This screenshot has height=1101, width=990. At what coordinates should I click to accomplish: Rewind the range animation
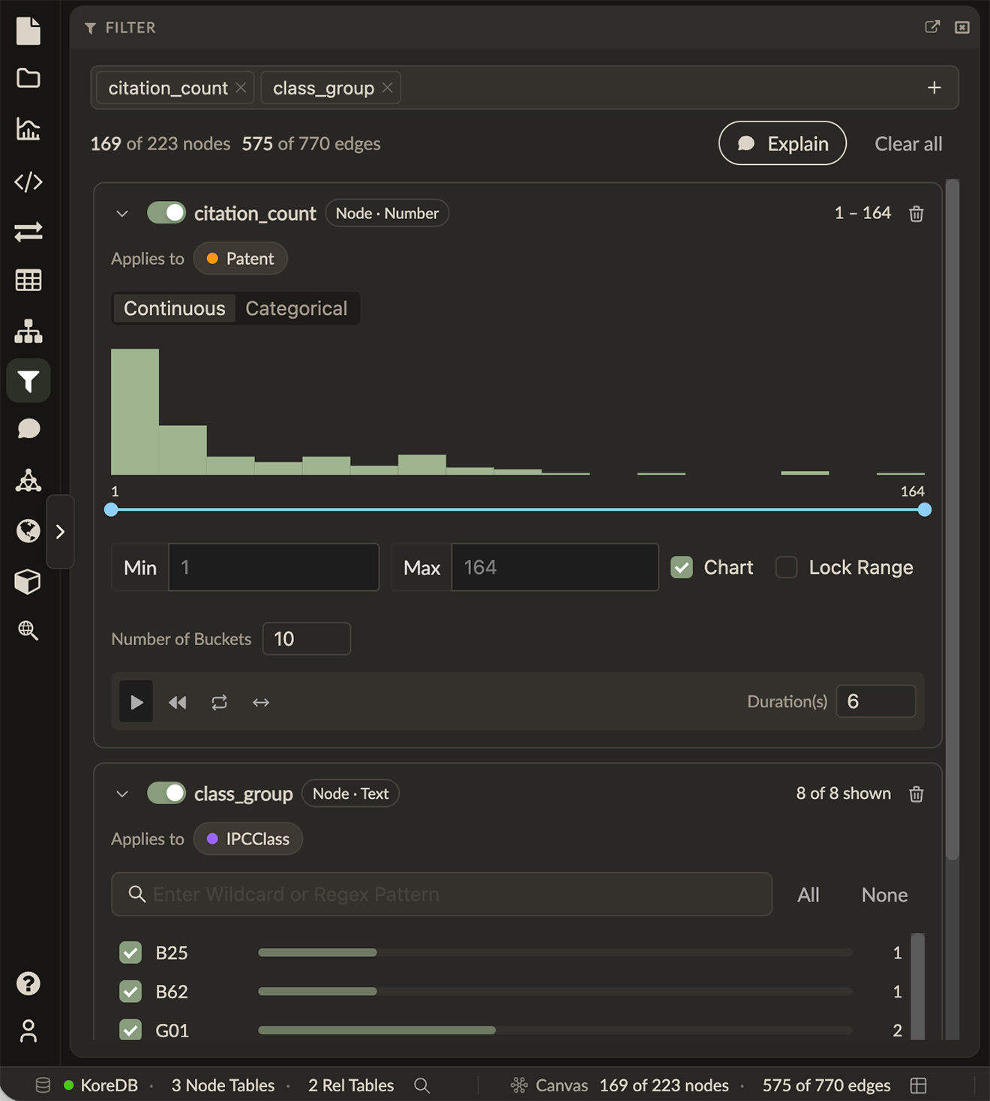[178, 702]
